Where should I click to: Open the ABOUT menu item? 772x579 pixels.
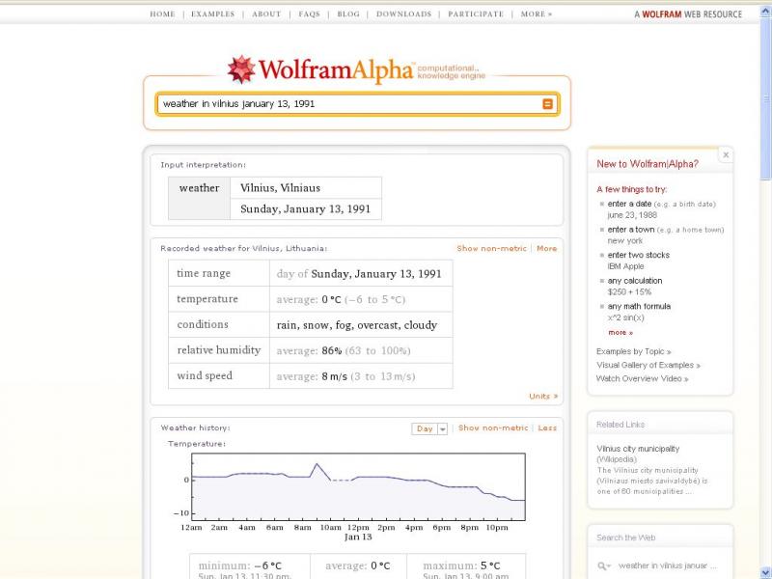(266, 14)
